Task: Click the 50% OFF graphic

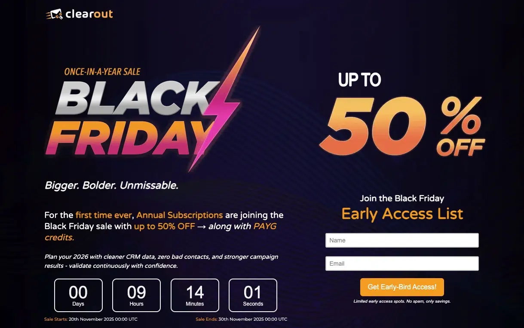Action: (402, 125)
